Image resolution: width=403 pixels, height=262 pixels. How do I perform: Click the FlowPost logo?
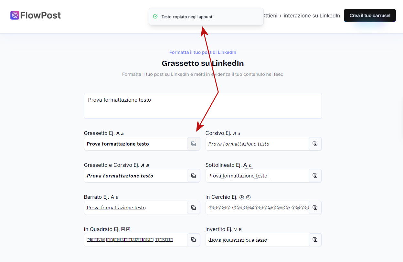36,15
